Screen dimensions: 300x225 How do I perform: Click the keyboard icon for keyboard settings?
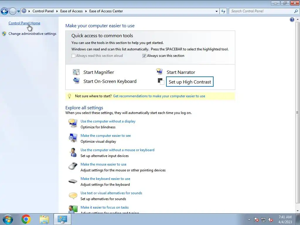pyautogui.click(x=73, y=181)
